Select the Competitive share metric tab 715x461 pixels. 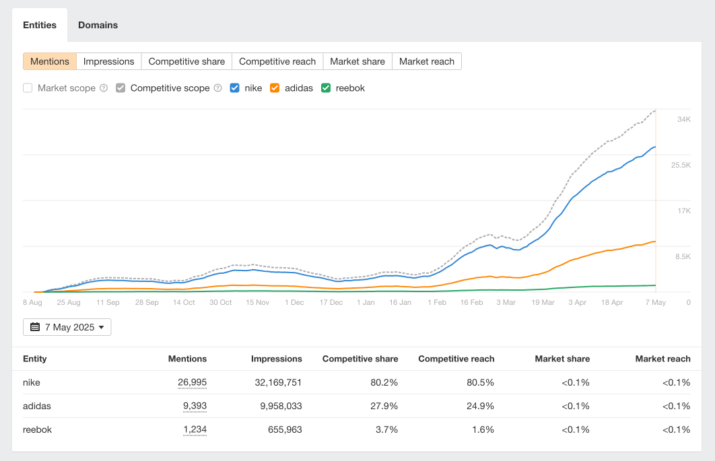tap(186, 61)
